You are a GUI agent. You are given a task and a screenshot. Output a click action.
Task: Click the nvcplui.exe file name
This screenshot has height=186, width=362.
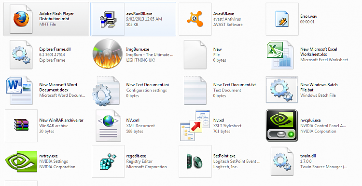pyautogui.click(x=310, y=120)
